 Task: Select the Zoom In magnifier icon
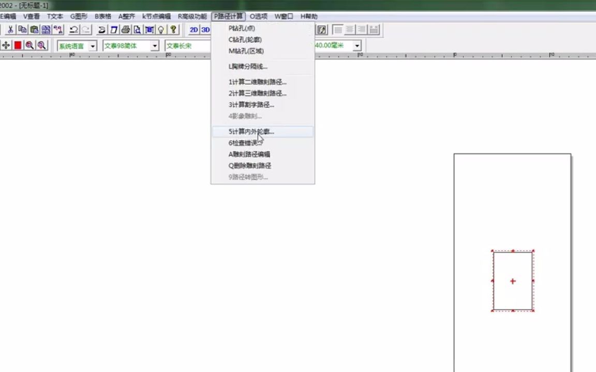[x=29, y=45]
